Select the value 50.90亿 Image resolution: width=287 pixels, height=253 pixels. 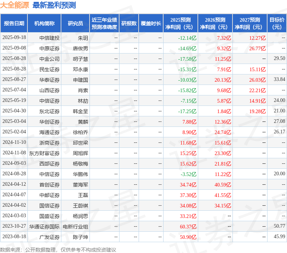pyautogui.click(x=188, y=237)
